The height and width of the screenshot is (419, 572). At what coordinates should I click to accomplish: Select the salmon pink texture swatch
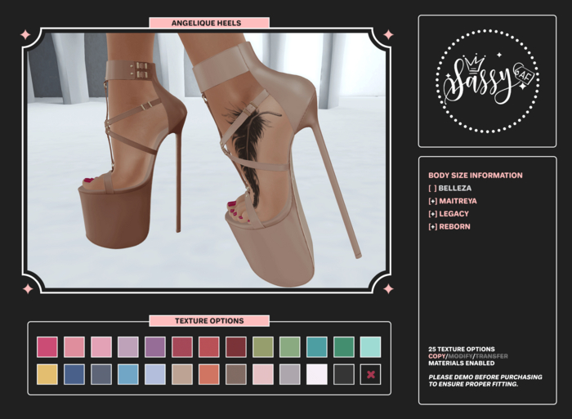click(74, 347)
